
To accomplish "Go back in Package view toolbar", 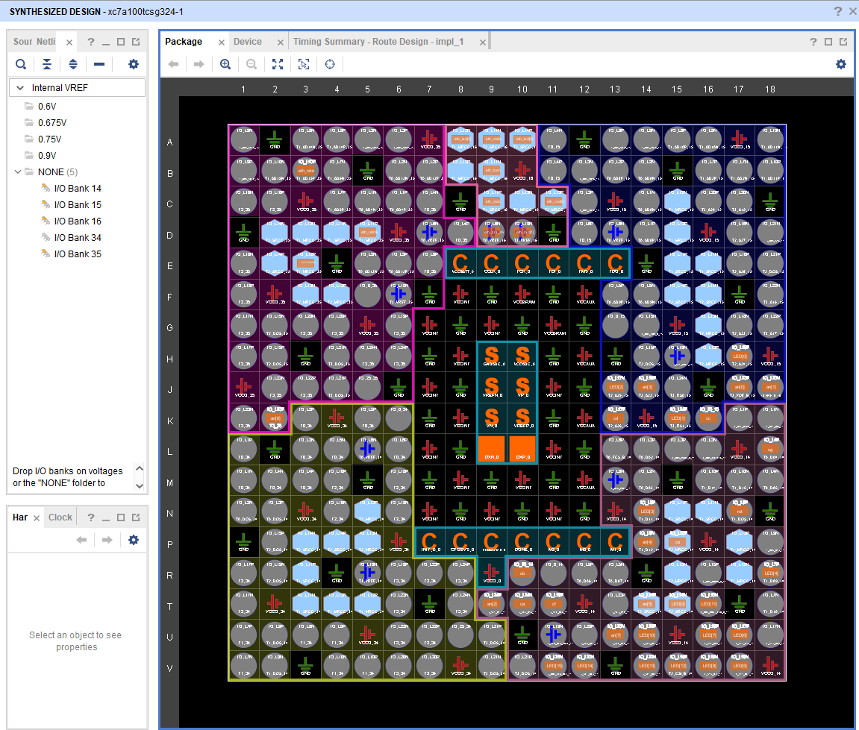I will tap(174, 65).
